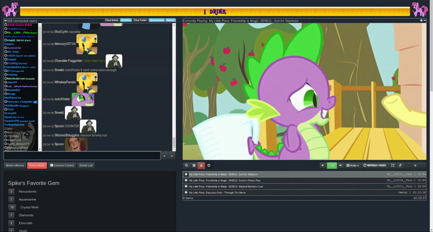This screenshot has height=232, width=433.
Task: Click the bell icon on Equestria Girls row
Action: click(x=186, y=192)
